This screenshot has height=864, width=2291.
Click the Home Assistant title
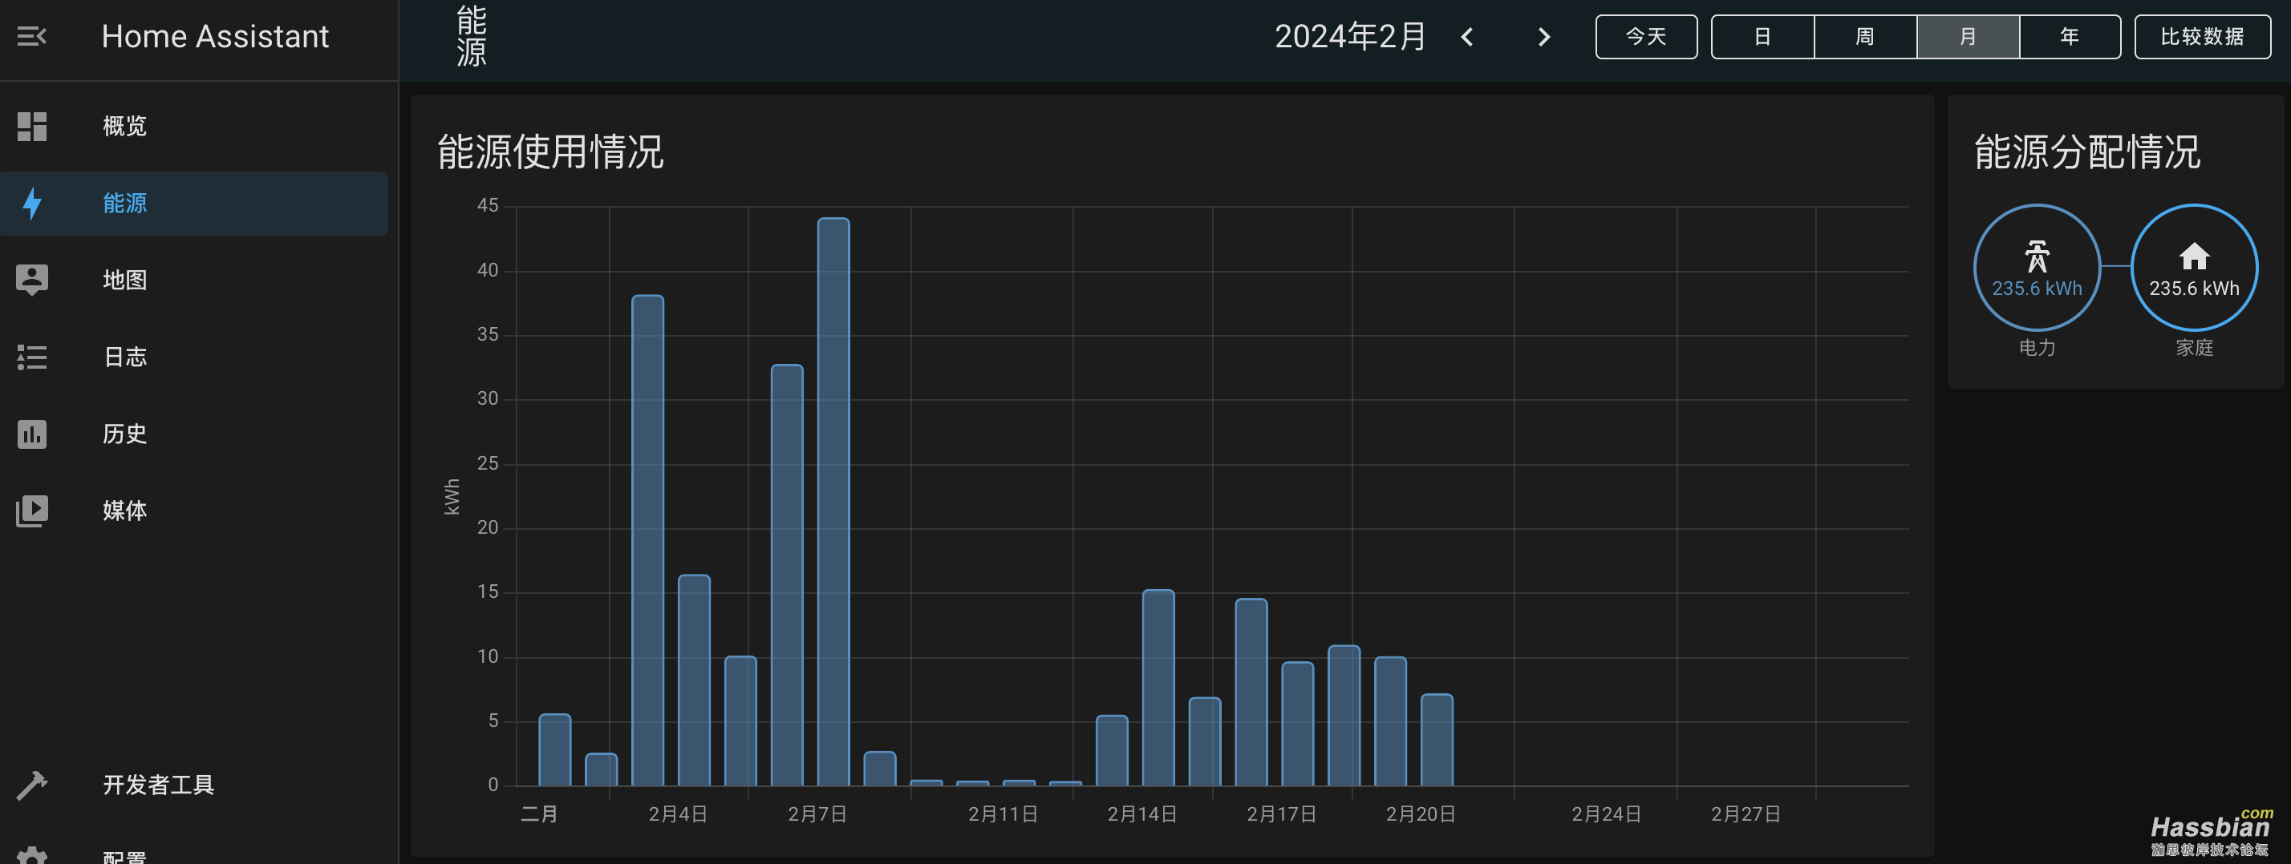[215, 36]
